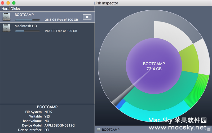Toggle the list view icon at bottom right

click(209, 130)
